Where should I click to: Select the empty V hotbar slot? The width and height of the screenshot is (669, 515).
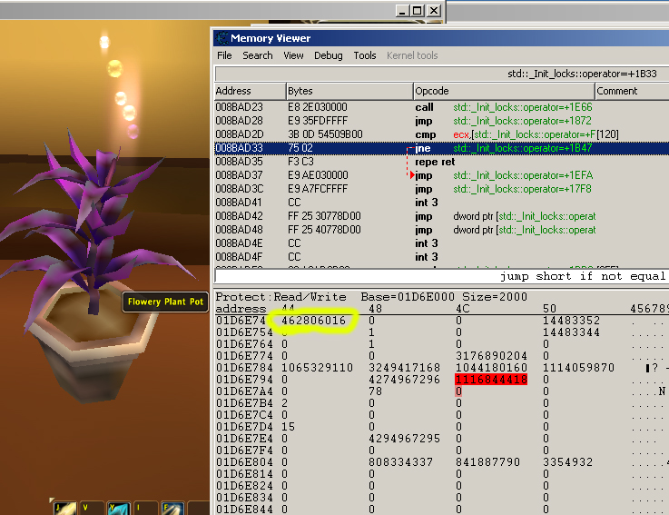pos(91,508)
